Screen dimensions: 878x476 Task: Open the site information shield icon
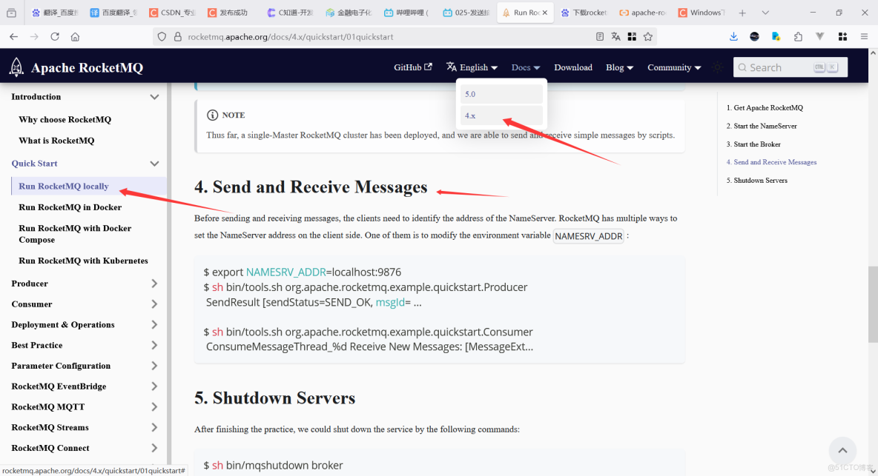(162, 37)
